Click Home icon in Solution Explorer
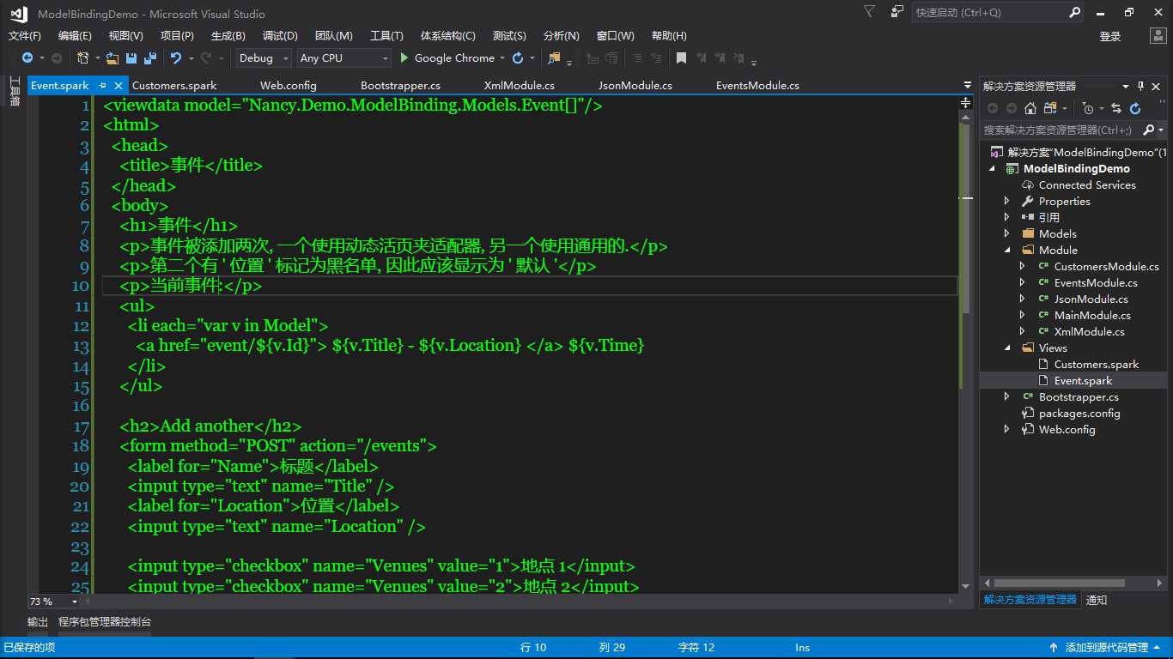Viewport: 1173px width, 659px height. [x=1030, y=108]
